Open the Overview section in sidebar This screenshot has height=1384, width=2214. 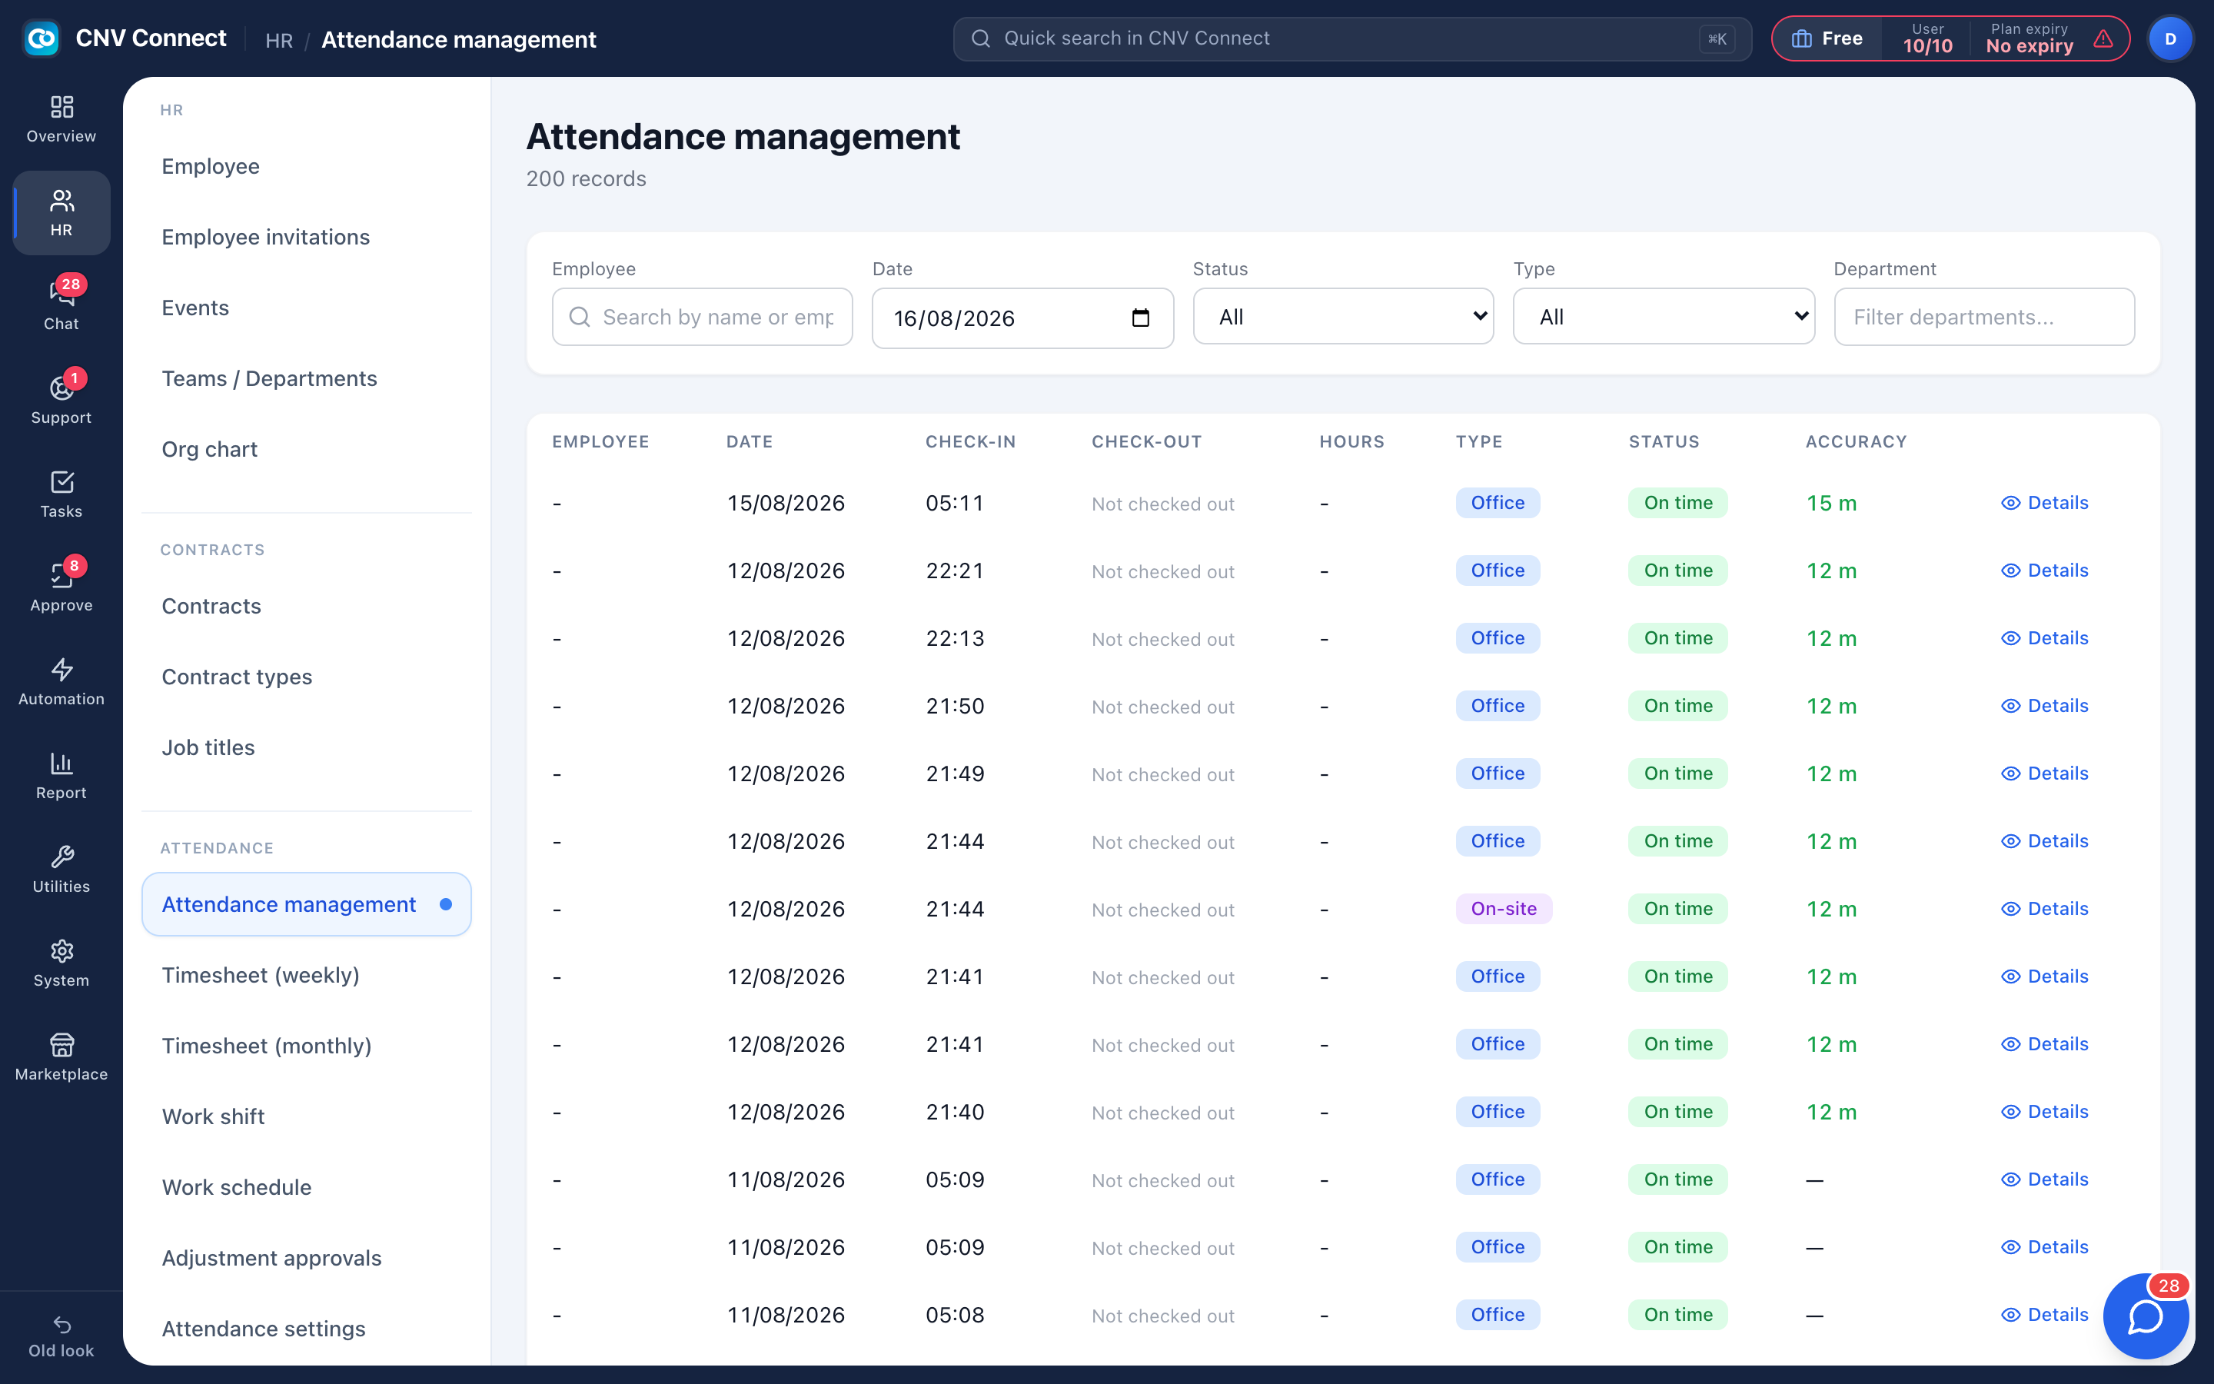click(x=61, y=119)
